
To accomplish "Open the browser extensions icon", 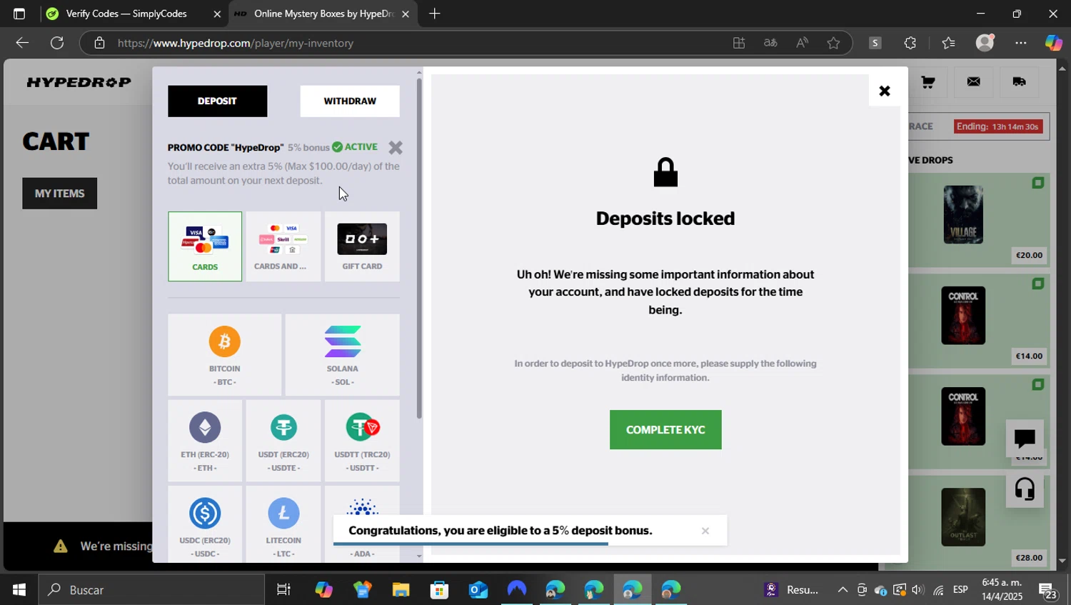I will tap(910, 43).
